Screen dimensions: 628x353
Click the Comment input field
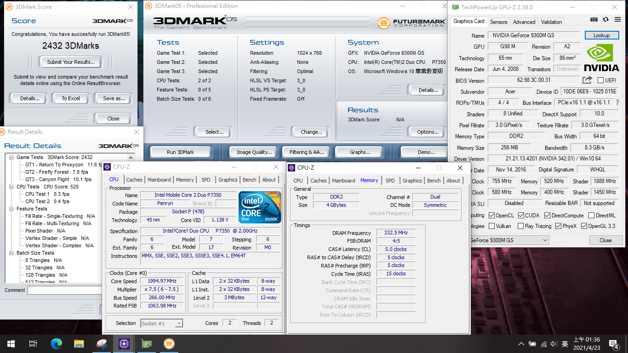coord(65,290)
